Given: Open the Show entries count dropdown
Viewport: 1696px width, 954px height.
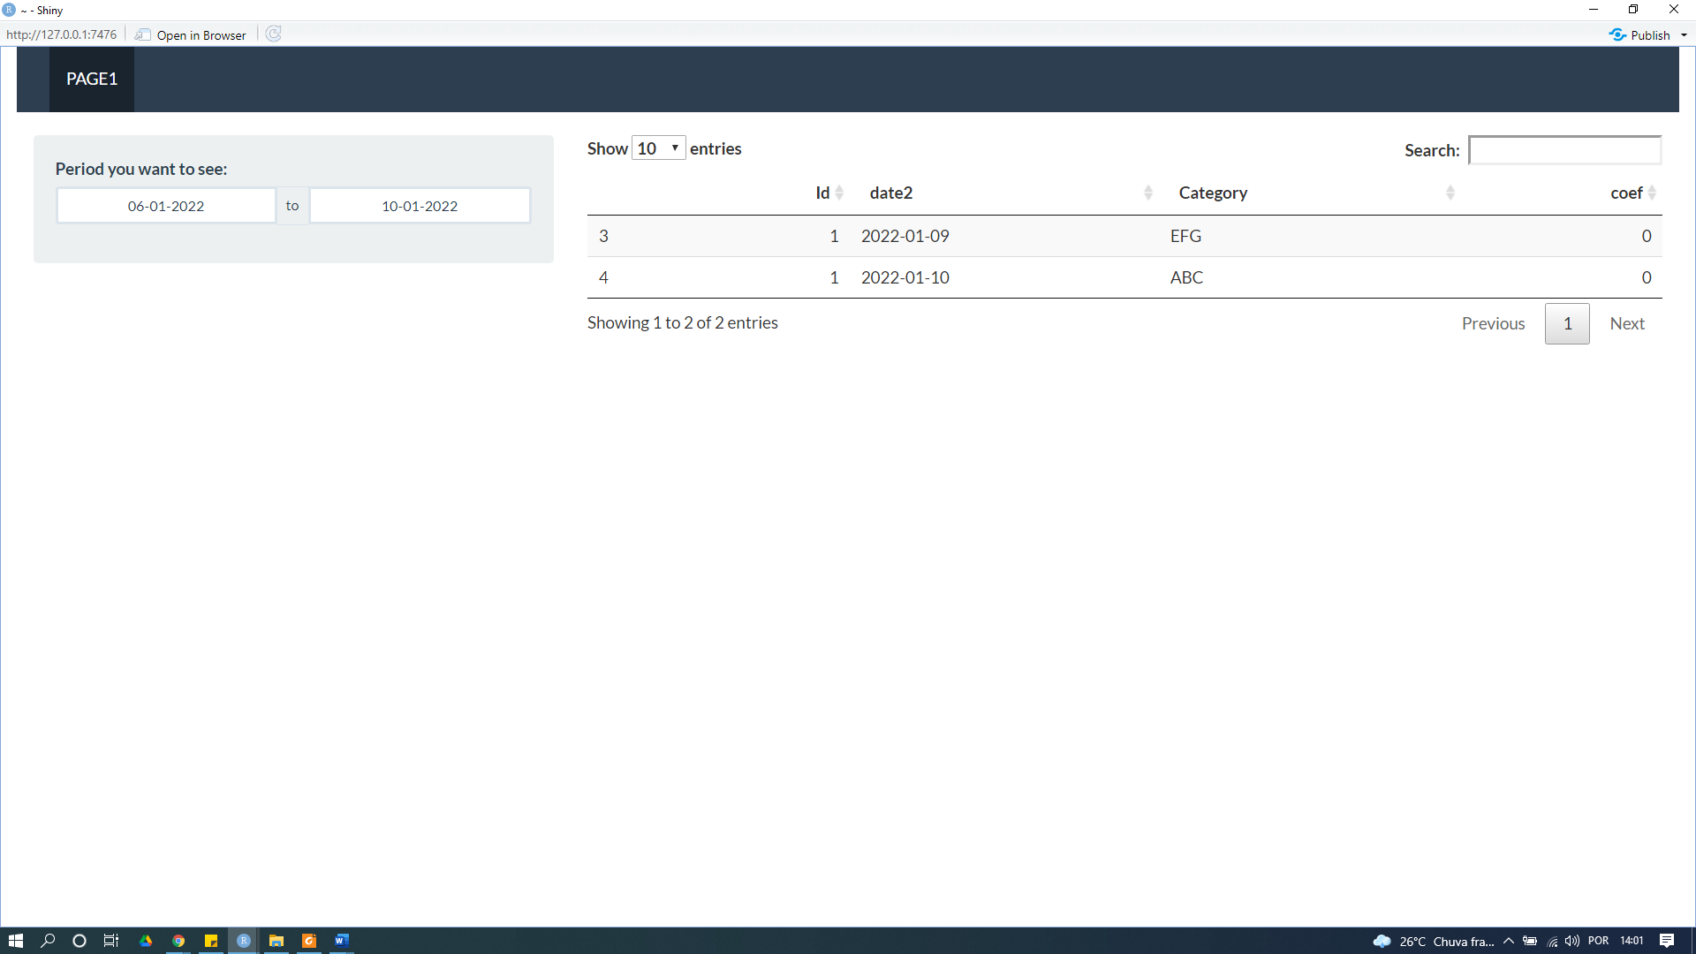Looking at the screenshot, I should (659, 148).
